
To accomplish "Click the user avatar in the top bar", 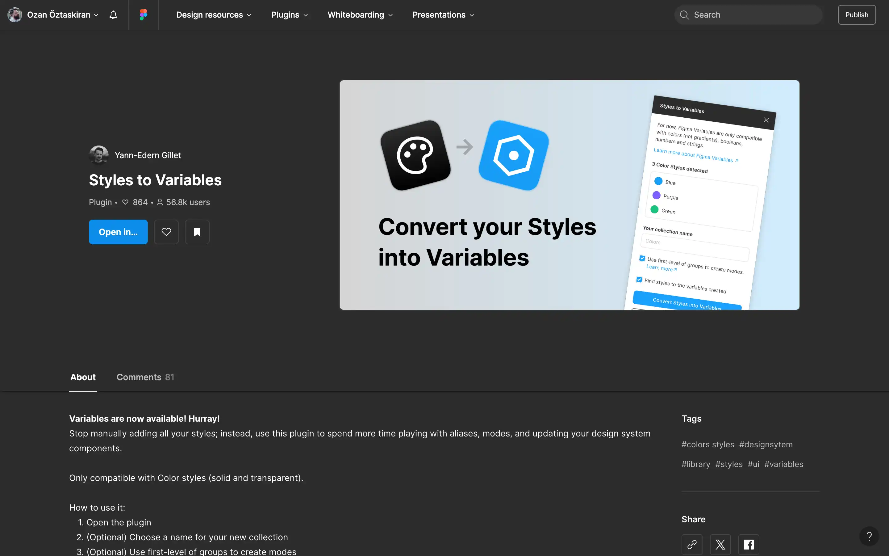I will pos(15,15).
